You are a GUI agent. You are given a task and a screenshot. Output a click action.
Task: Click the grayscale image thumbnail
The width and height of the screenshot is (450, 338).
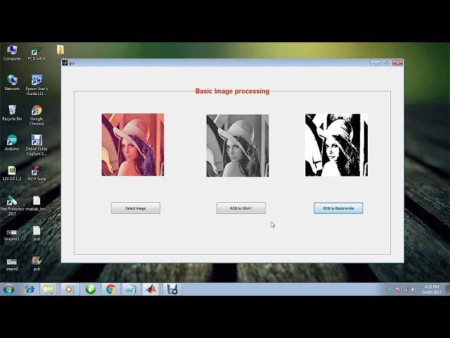238,146
